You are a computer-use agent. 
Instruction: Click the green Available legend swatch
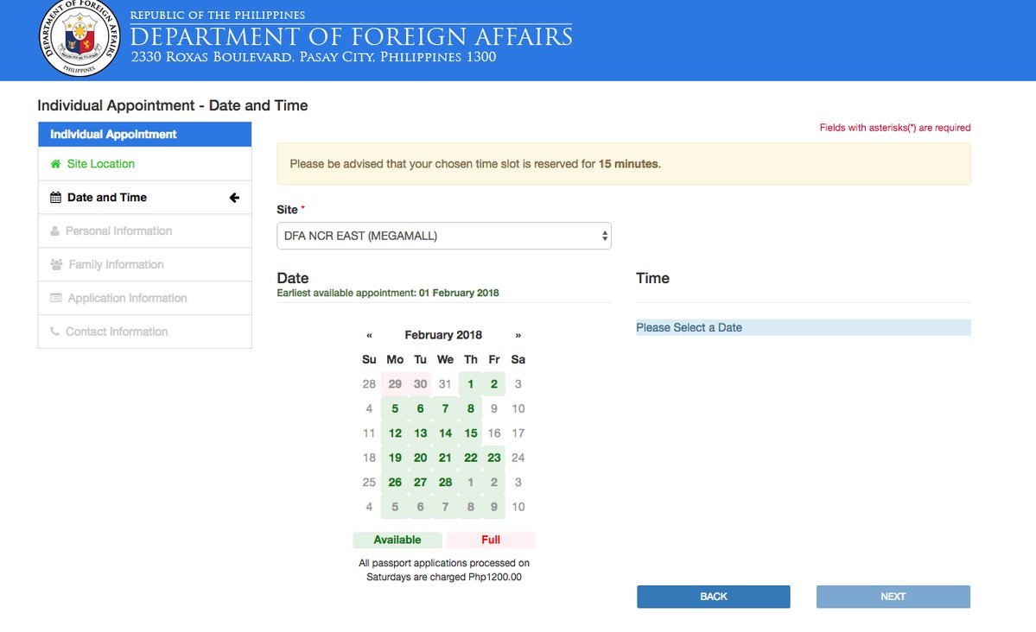pyautogui.click(x=397, y=540)
